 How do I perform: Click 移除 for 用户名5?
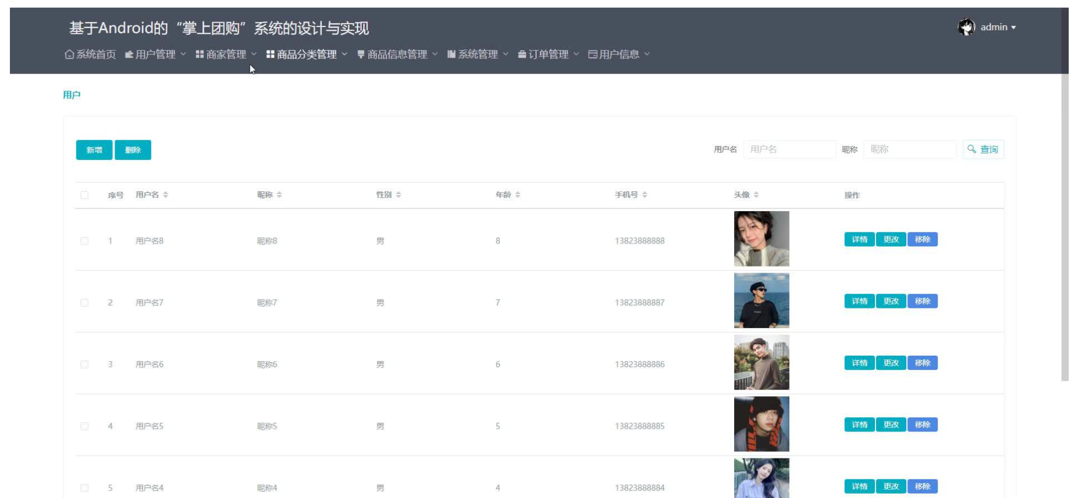922,425
